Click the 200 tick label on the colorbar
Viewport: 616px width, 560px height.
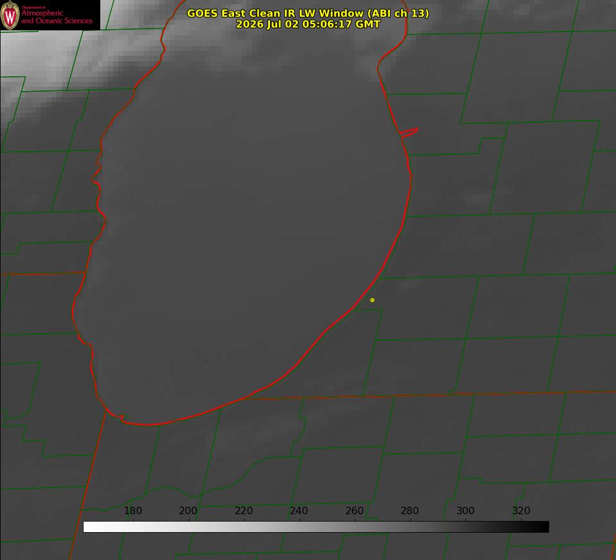pyautogui.click(x=188, y=510)
